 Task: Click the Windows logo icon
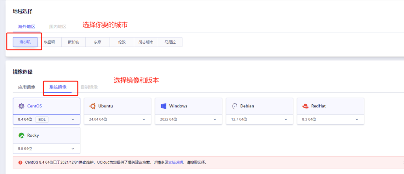coord(163,106)
